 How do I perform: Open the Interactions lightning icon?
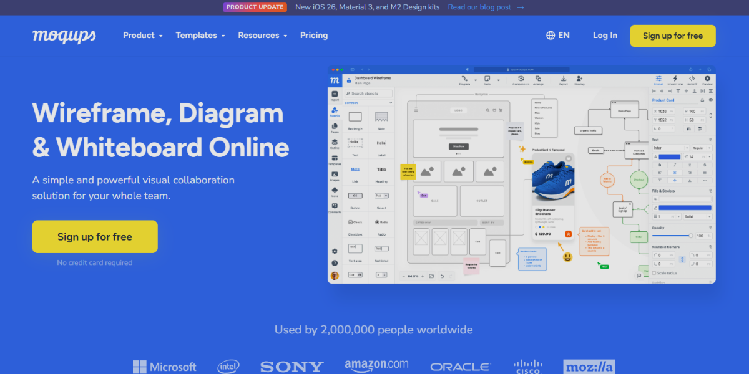point(675,80)
